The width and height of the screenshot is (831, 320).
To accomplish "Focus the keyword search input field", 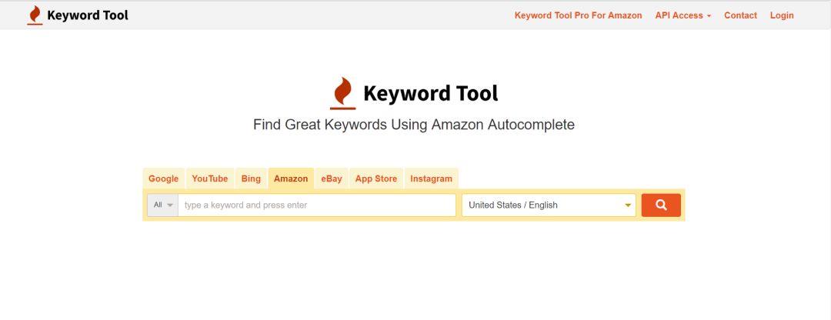I will (317, 205).
